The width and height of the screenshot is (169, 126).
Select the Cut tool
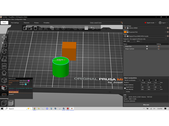4,66
